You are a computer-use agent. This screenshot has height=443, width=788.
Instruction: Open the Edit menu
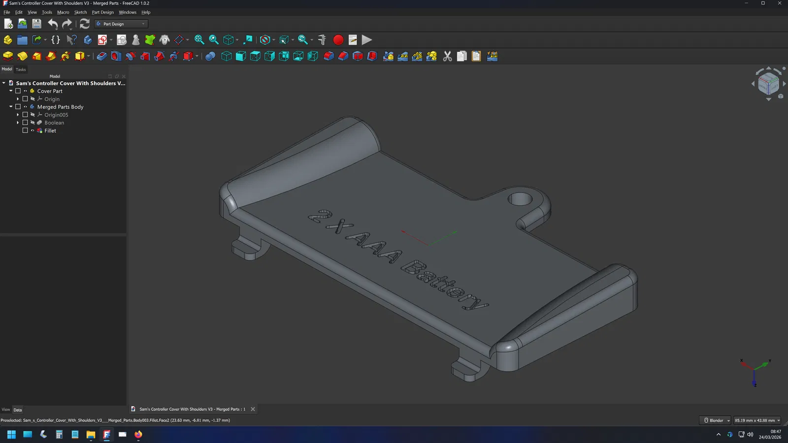(19, 12)
